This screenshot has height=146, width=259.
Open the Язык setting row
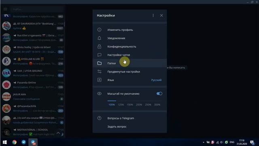pos(129,80)
